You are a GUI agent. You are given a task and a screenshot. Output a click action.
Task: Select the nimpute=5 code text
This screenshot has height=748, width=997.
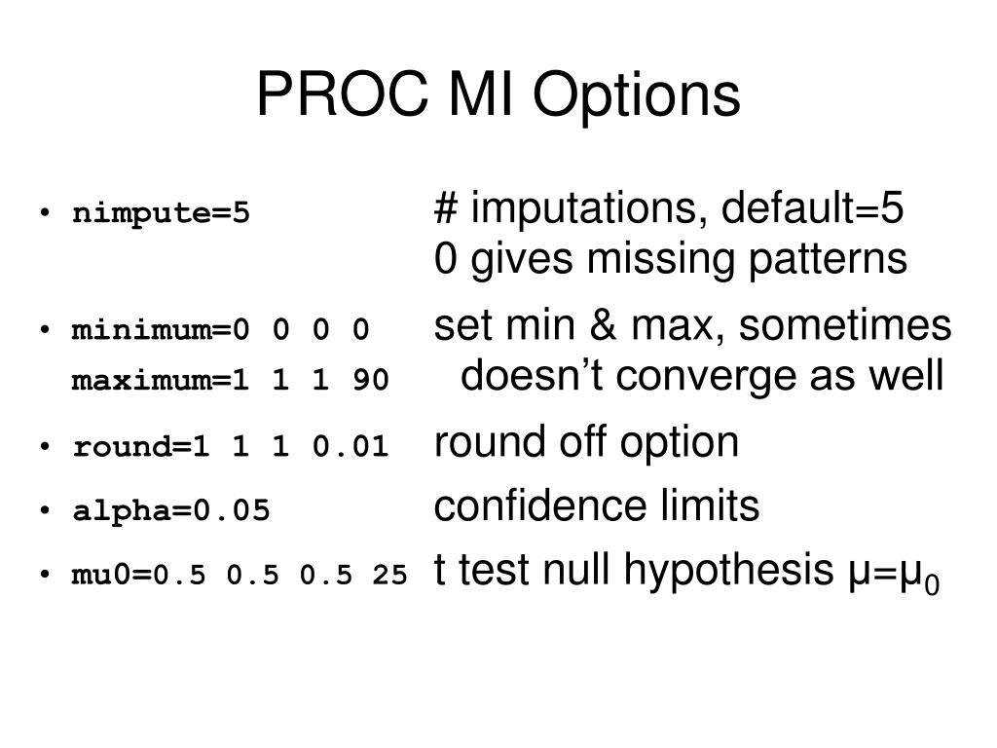coord(161,213)
